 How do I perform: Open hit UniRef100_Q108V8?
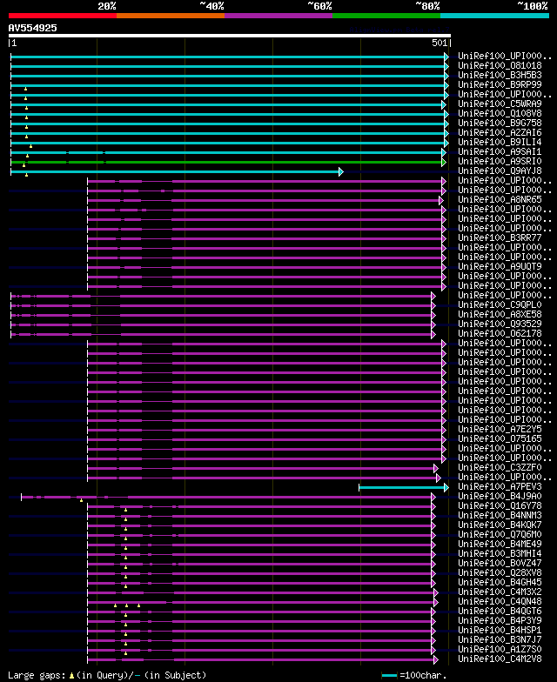pyautogui.click(x=500, y=113)
